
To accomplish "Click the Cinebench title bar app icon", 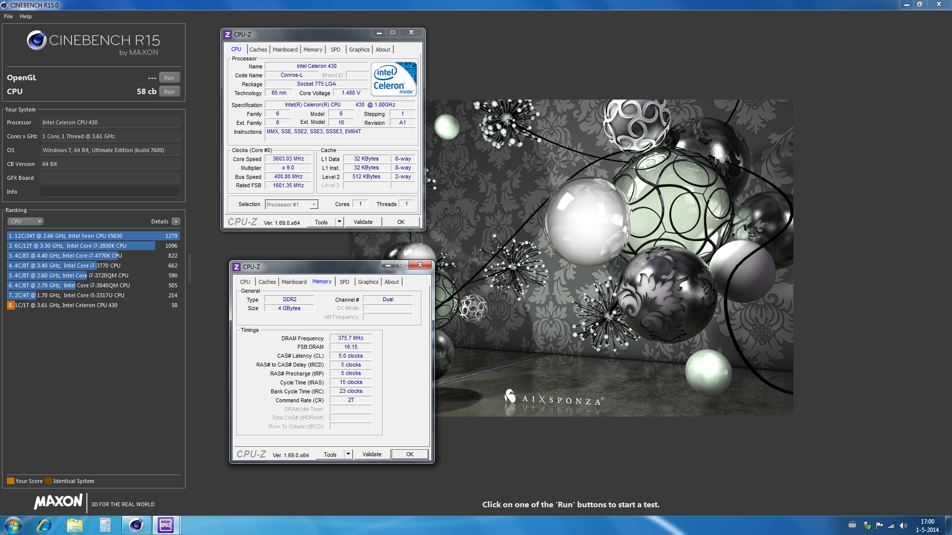I will coord(4,5).
